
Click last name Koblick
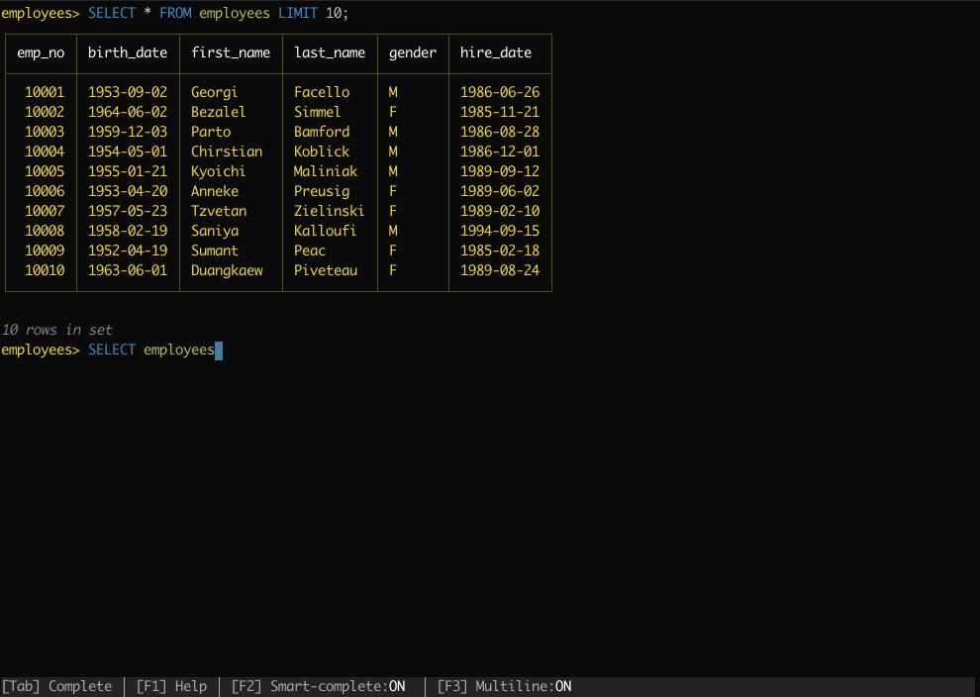click(322, 151)
